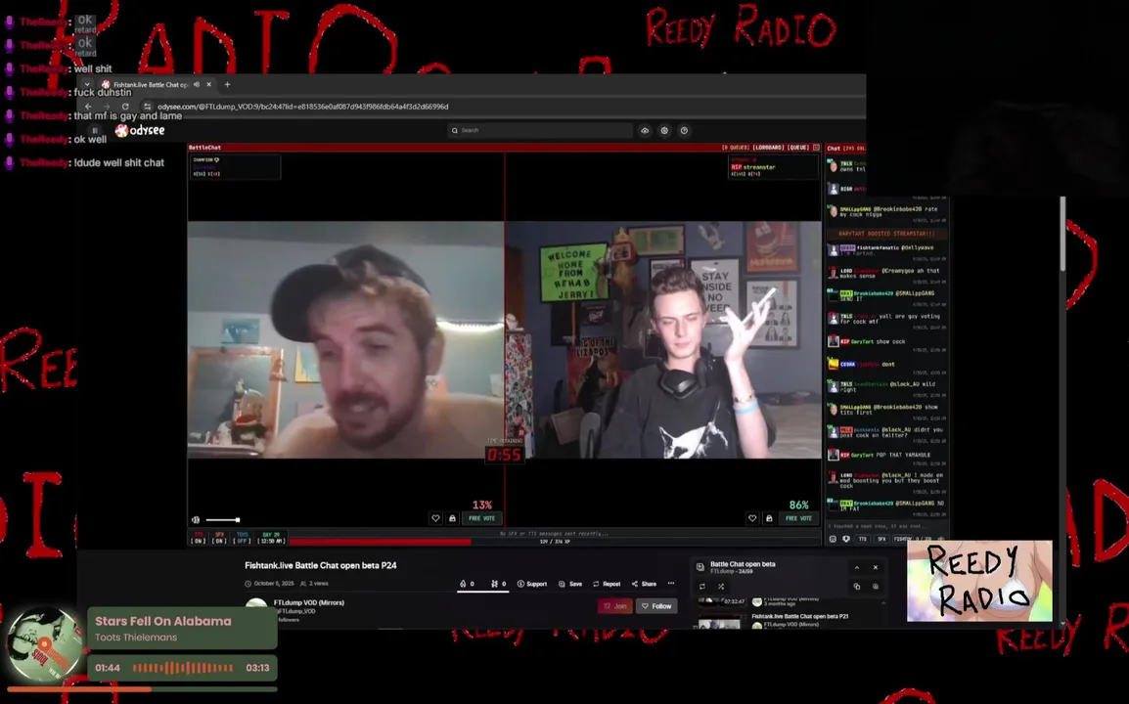1129x704 pixels.
Task: Open the Odysee home logo
Action: [140, 130]
